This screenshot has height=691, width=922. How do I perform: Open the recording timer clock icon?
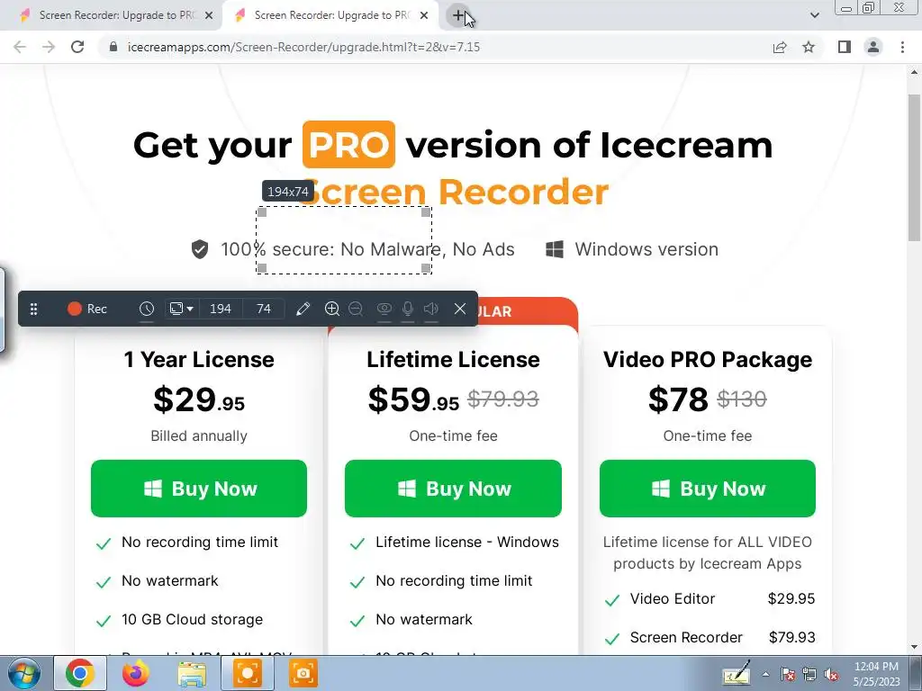coord(147,309)
